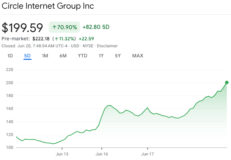Screen dimensions: 231x160
Task: Click the Jun 17 axis label
Action: pyautogui.click(x=148, y=153)
